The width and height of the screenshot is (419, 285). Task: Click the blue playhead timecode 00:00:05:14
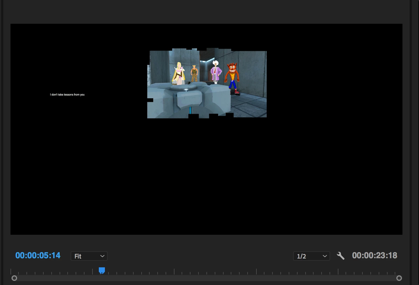point(38,255)
